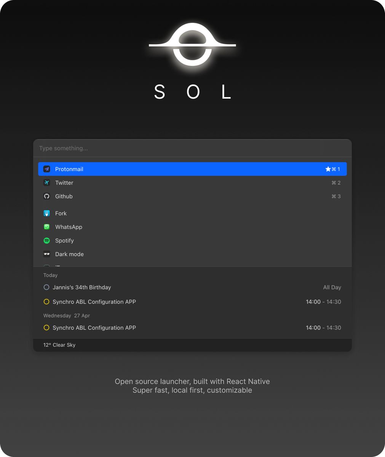Viewport: 385px width, 457px height.
Task: Click the Protonmail paper plane icon
Action: (46, 169)
